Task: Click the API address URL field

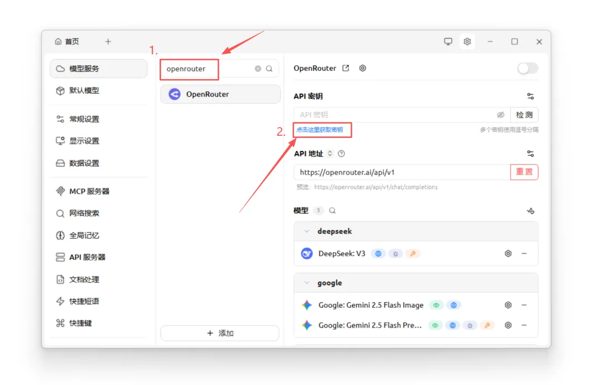Action: point(402,172)
